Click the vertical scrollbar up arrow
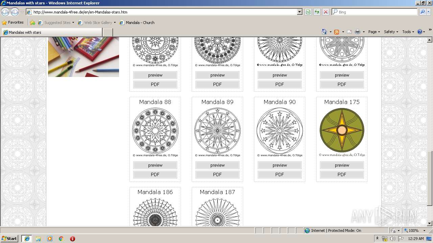 point(430,40)
